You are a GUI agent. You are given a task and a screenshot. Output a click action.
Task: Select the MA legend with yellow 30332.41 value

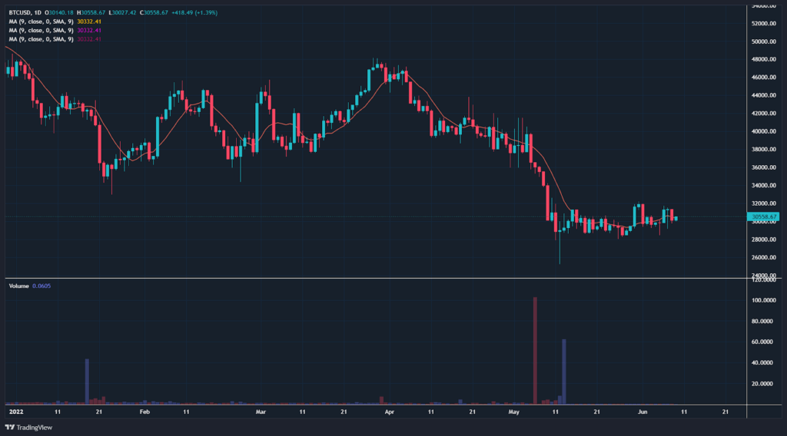pos(55,21)
